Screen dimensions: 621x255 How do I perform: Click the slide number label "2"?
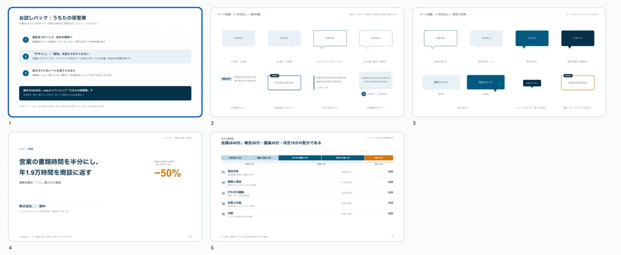(212, 123)
